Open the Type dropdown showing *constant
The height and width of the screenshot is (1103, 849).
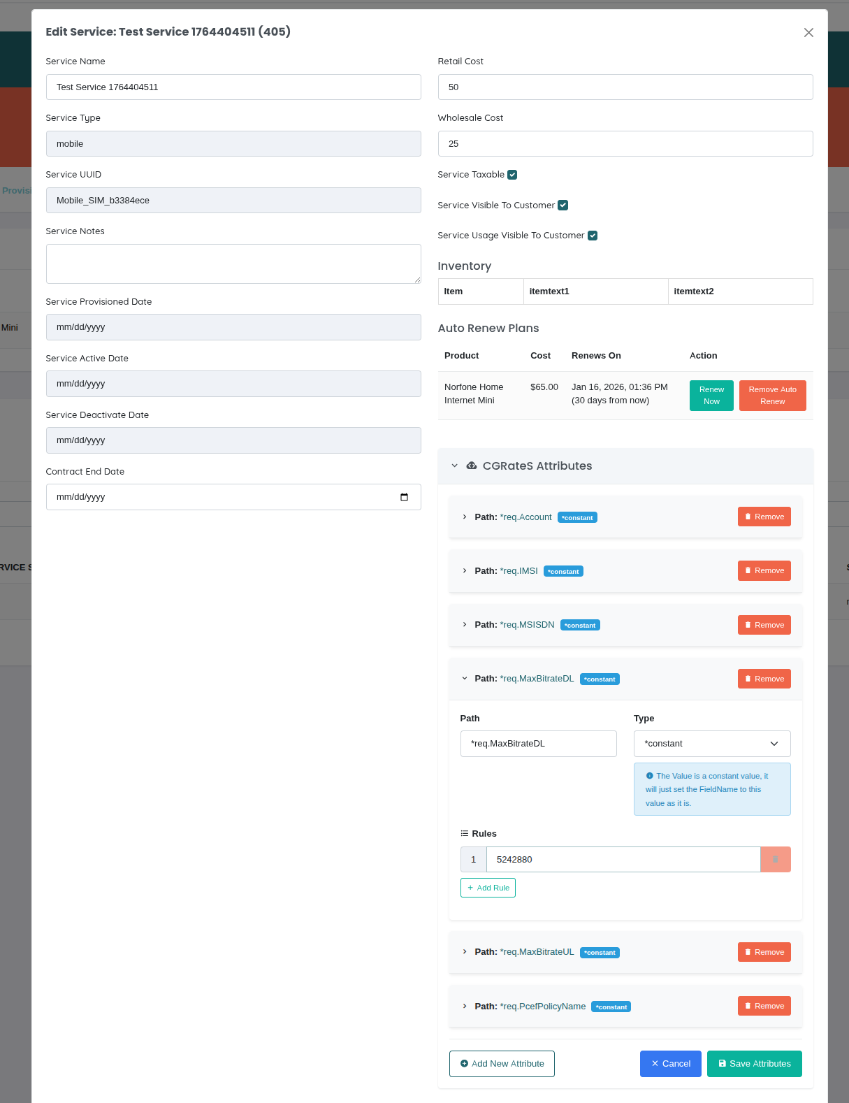pos(711,744)
